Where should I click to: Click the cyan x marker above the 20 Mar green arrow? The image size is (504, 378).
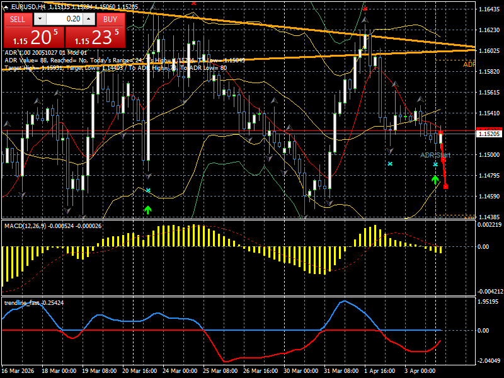148,190
